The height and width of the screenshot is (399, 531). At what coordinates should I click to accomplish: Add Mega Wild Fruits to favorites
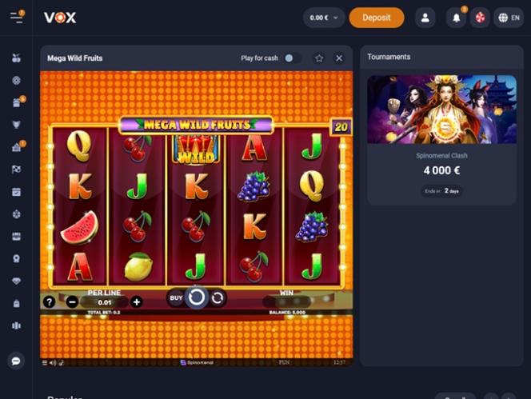point(319,58)
